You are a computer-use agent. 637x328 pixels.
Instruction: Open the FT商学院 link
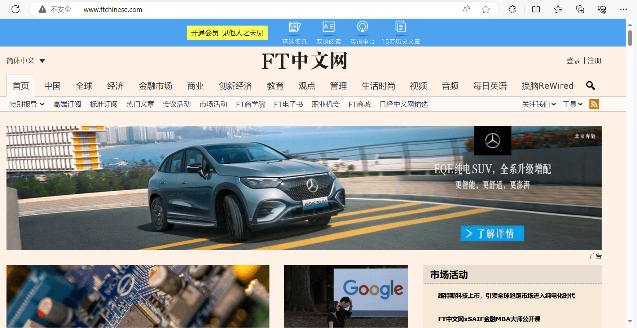[x=251, y=104]
